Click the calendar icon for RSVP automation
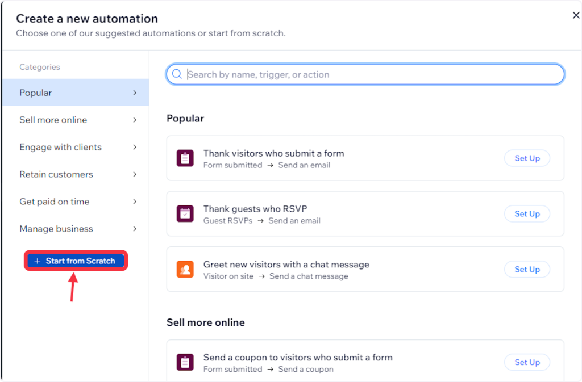The width and height of the screenshot is (582, 382). tap(185, 214)
